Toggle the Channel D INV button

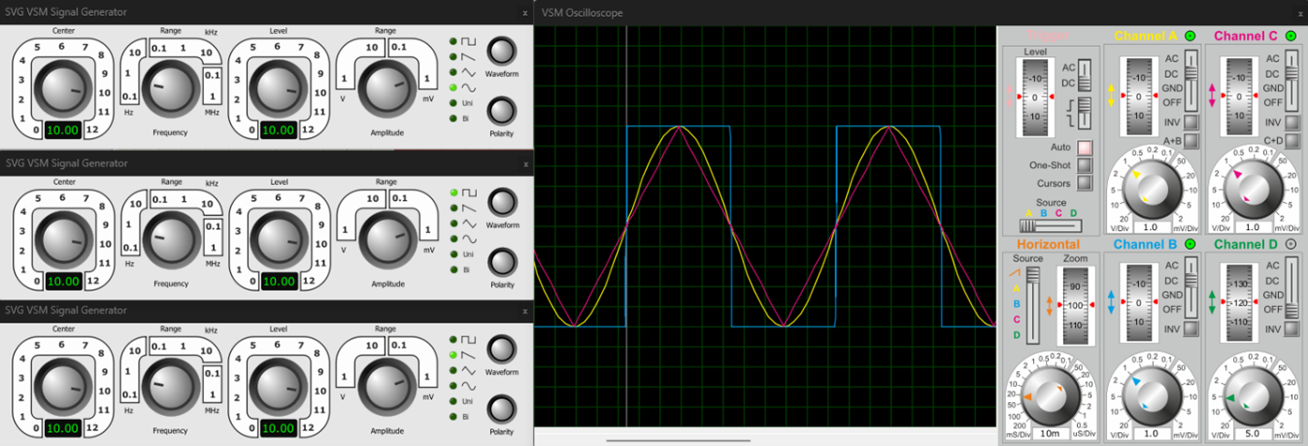point(1291,329)
